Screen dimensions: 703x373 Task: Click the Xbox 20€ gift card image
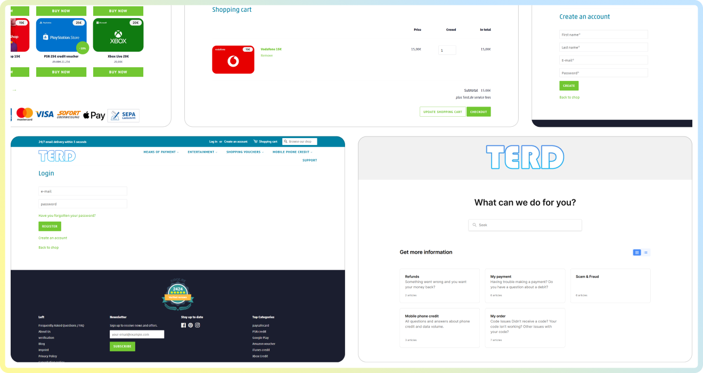click(118, 35)
